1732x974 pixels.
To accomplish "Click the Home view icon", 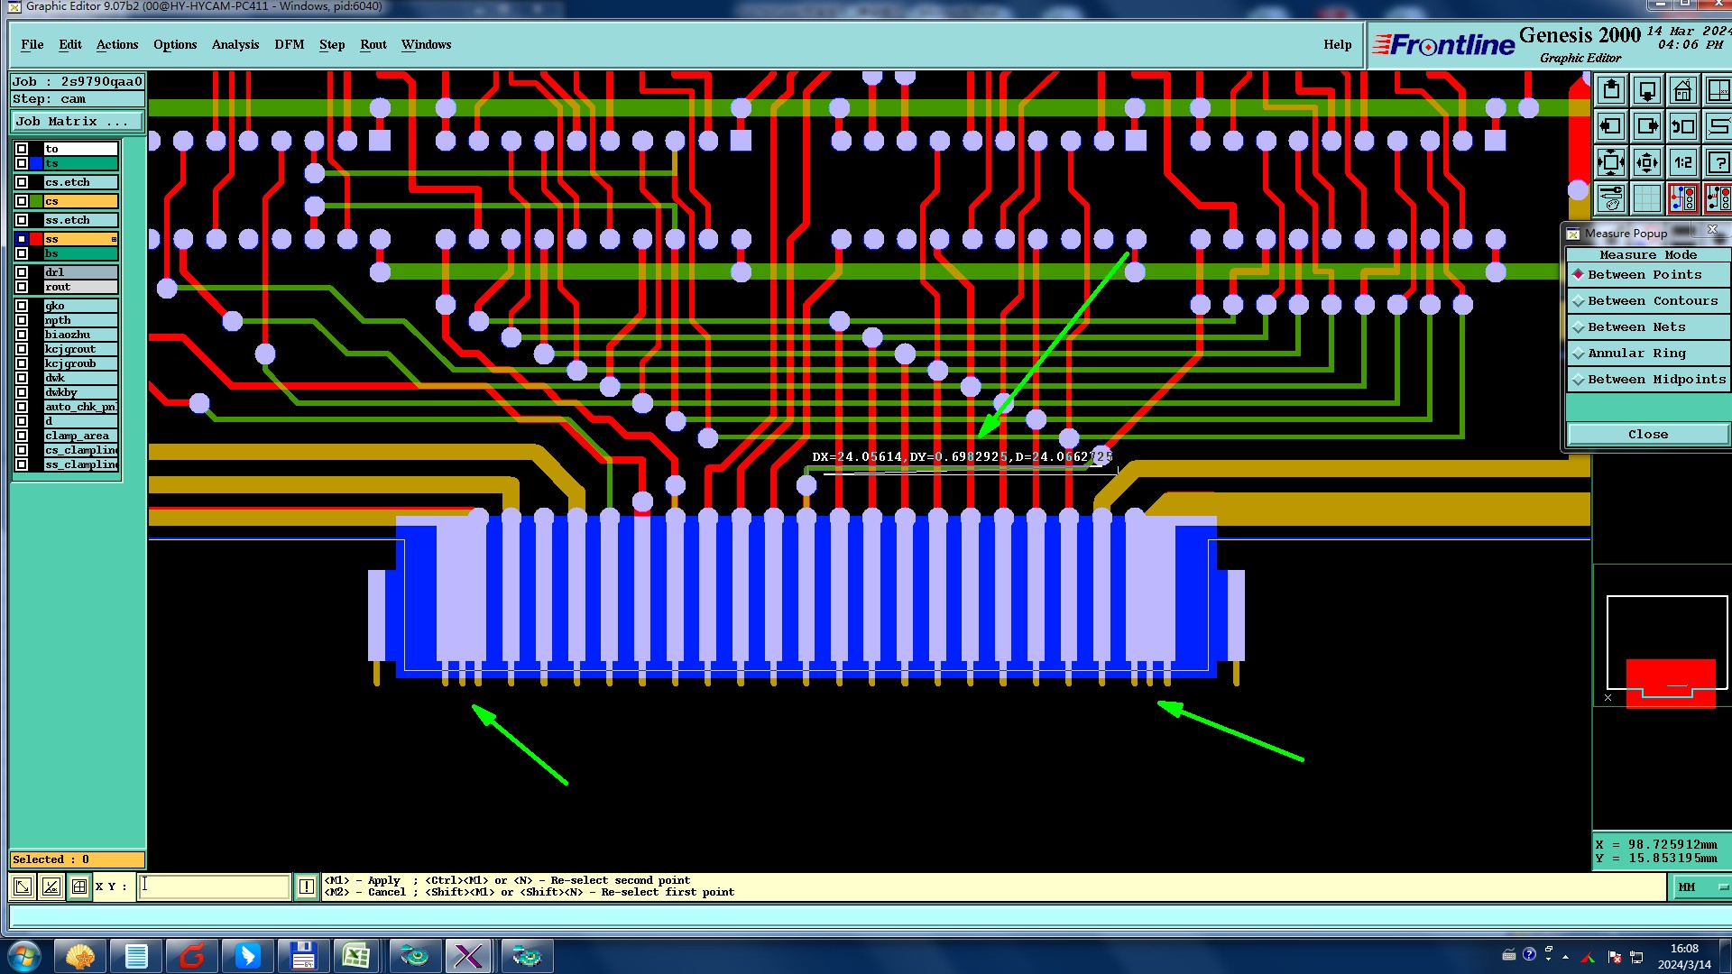I will tap(1682, 91).
